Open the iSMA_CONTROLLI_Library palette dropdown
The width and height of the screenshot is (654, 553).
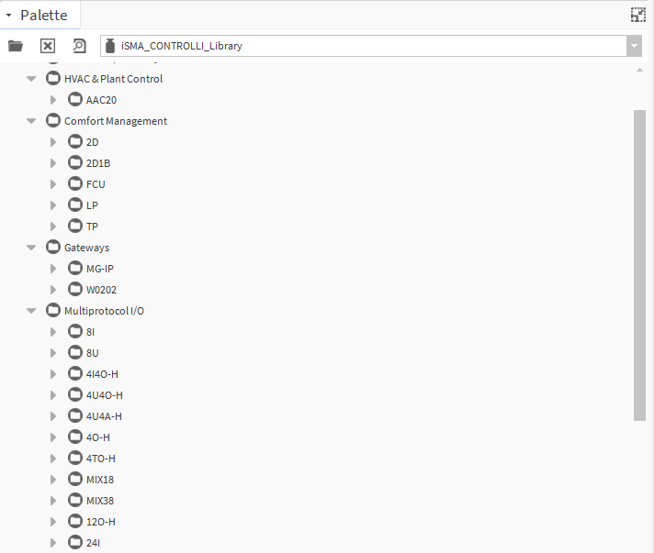[634, 46]
